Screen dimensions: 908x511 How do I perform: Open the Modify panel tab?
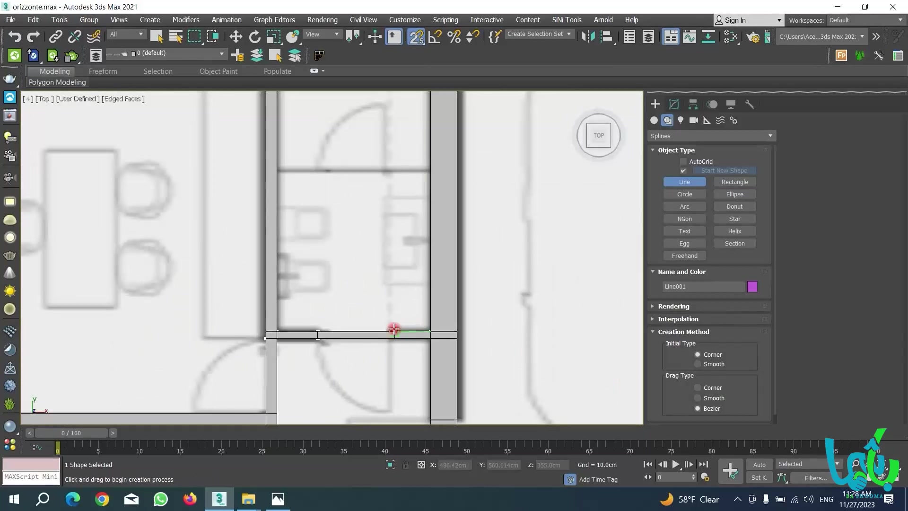(x=674, y=104)
